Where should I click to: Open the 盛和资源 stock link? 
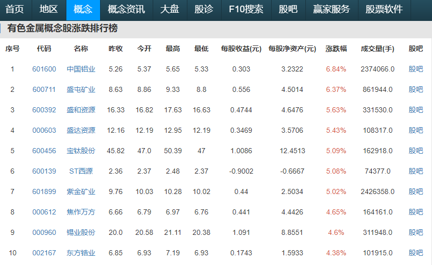[x=81, y=110]
